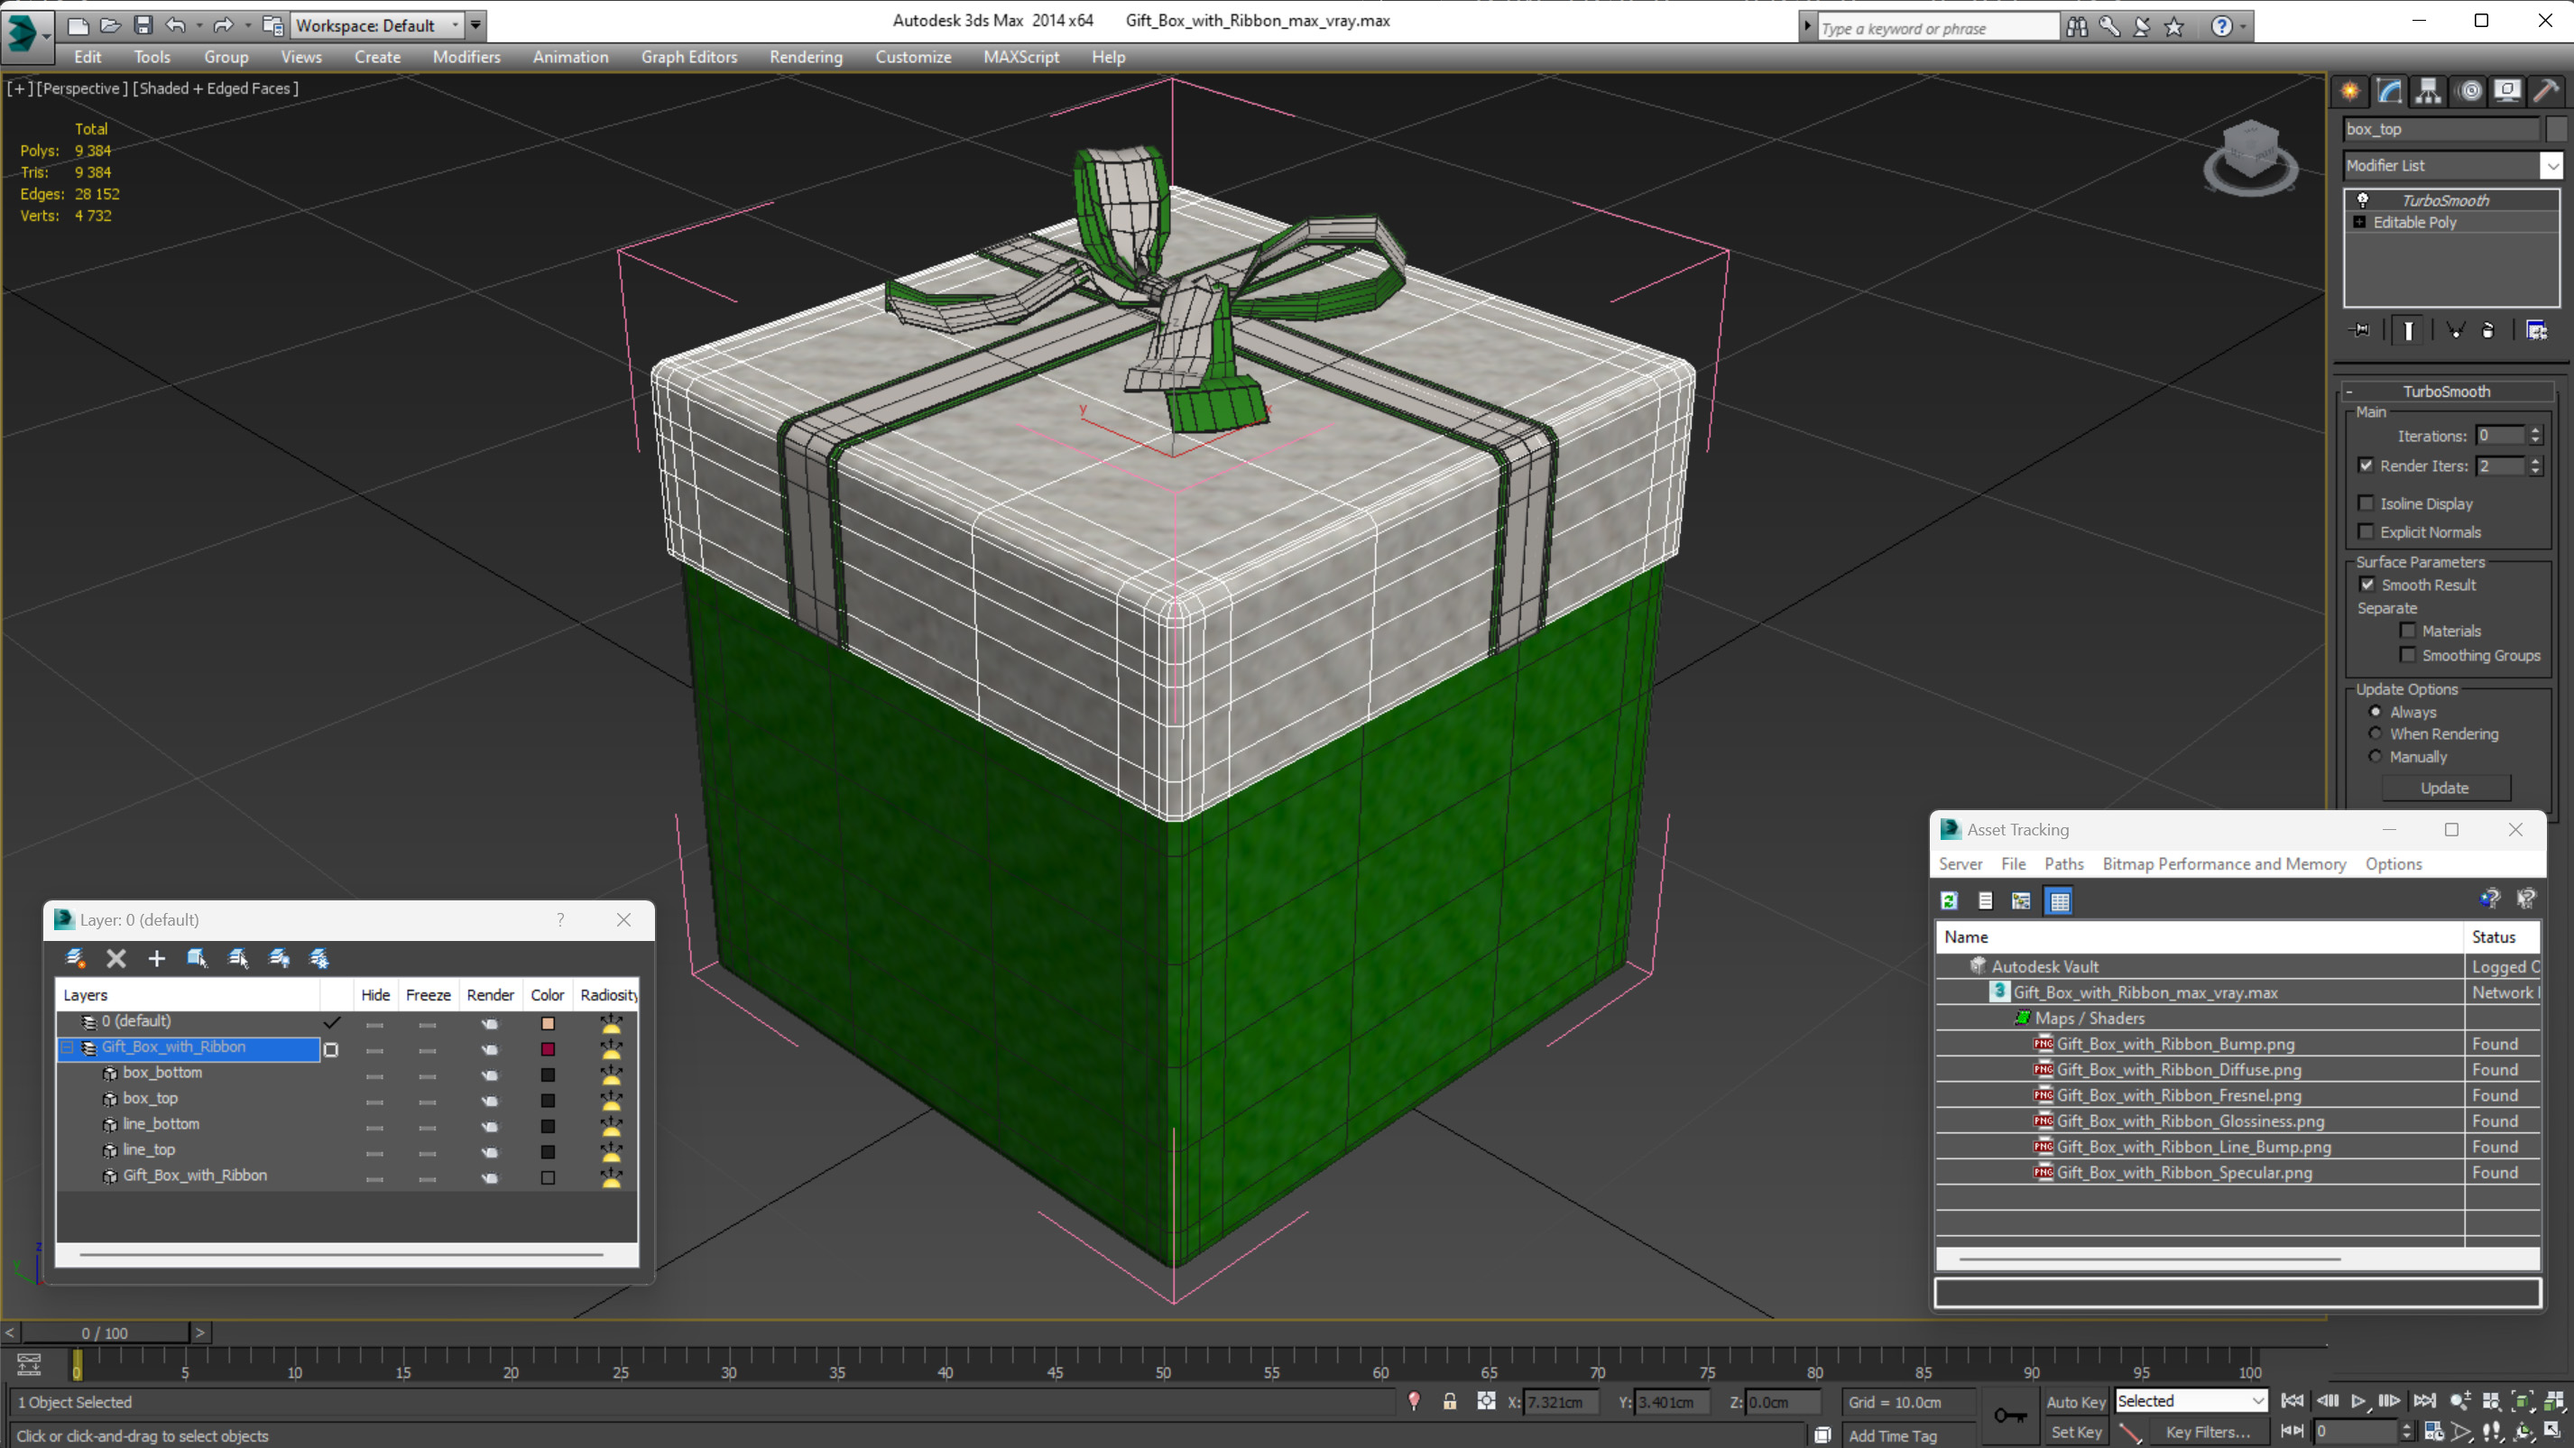Click the Pin Stack icon under modifier stack
This screenshot has height=1448, width=2574.
pyautogui.click(x=2360, y=330)
